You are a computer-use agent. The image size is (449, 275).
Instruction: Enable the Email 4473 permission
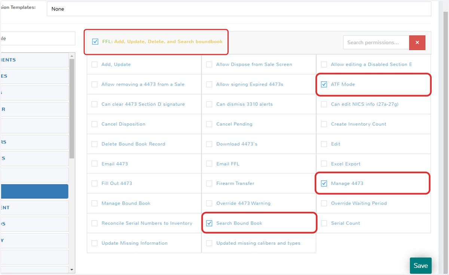pos(95,164)
